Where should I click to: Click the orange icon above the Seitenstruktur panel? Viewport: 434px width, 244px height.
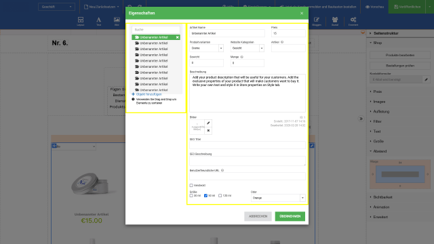(363, 33)
